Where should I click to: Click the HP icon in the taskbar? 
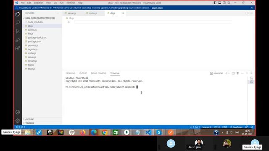(x=72, y=133)
